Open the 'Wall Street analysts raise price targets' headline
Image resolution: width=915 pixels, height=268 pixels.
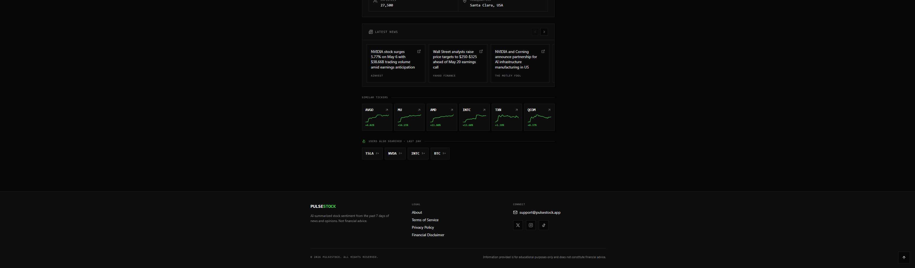pos(455,59)
